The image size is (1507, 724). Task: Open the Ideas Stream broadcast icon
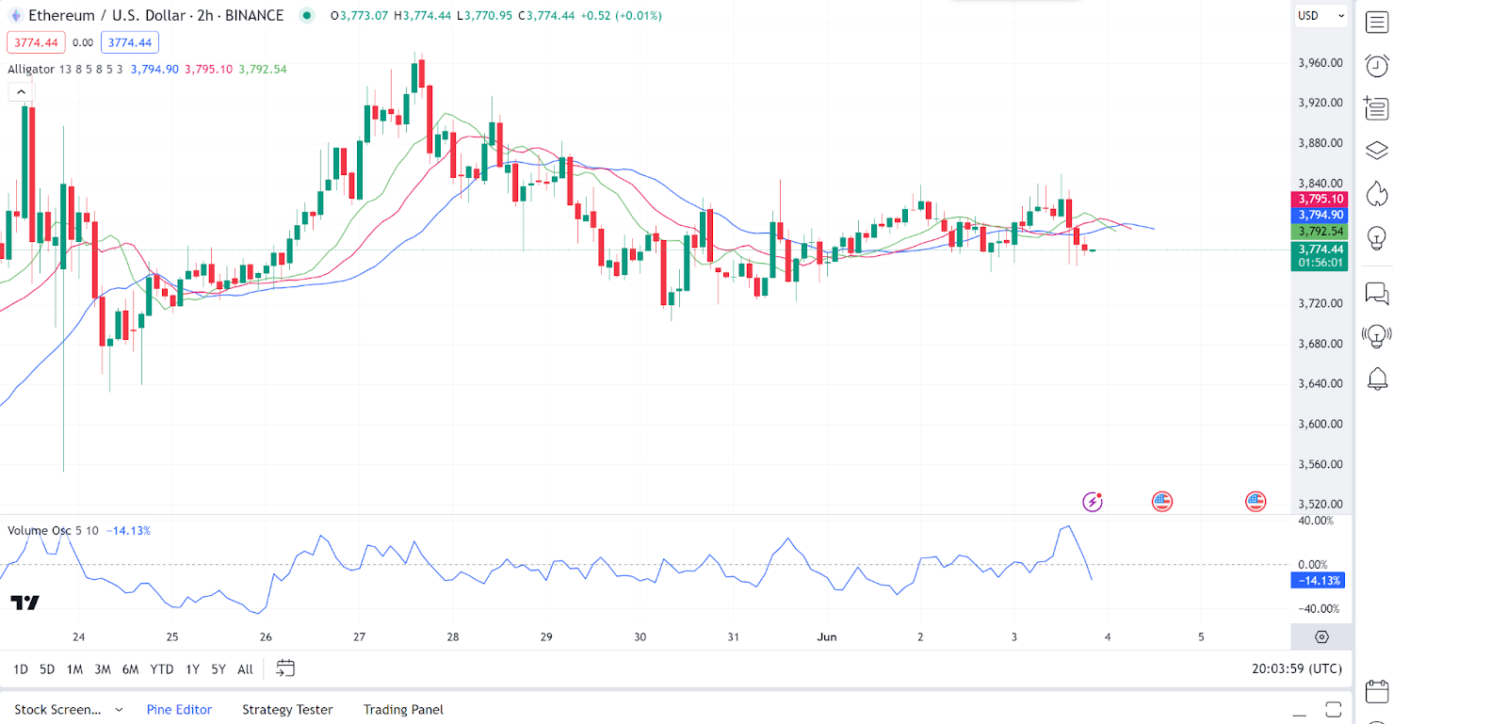pyautogui.click(x=1377, y=336)
